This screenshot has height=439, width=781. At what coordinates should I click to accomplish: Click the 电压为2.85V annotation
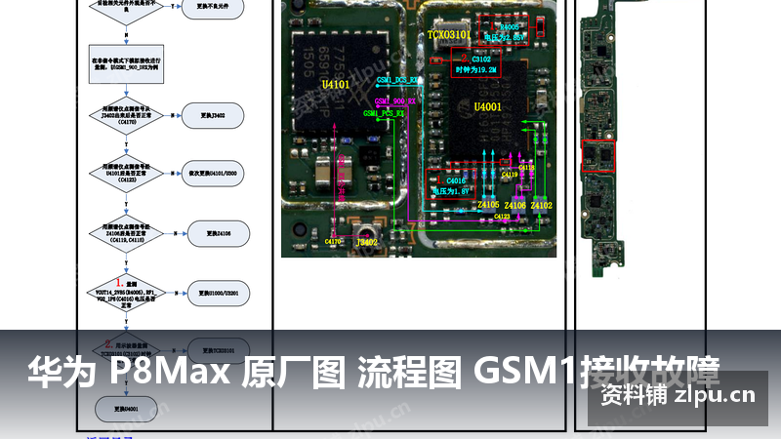(x=504, y=37)
